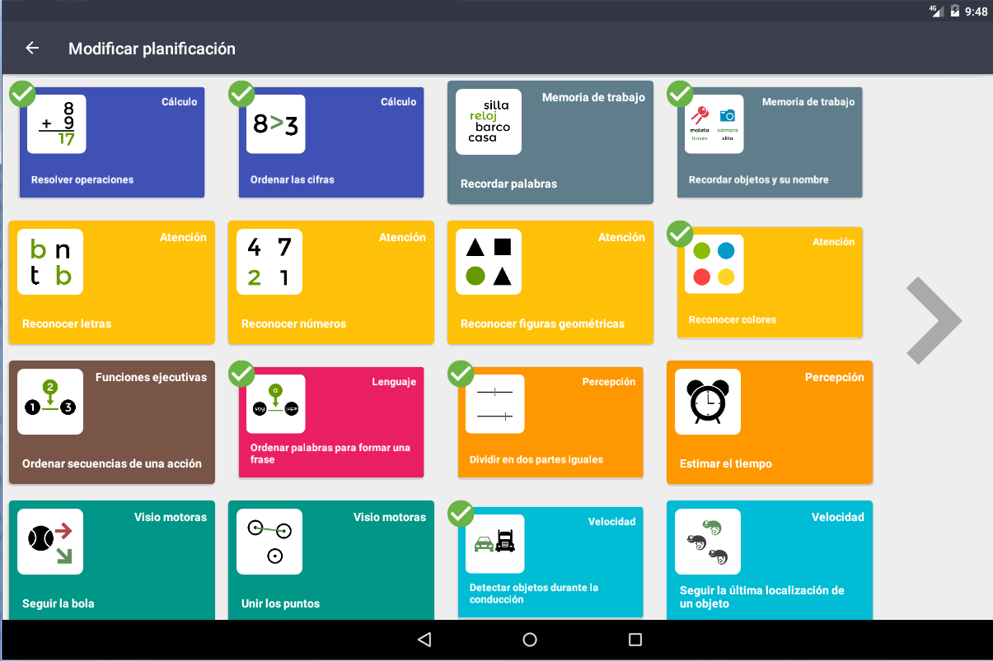The image size is (993, 661).
Task: Tap the Reconocer números digit grid icon
Action: [x=269, y=262]
